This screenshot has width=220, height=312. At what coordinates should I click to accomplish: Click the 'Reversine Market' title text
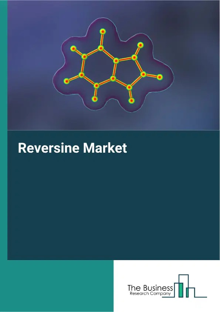pyautogui.click(x=72, y=148)
